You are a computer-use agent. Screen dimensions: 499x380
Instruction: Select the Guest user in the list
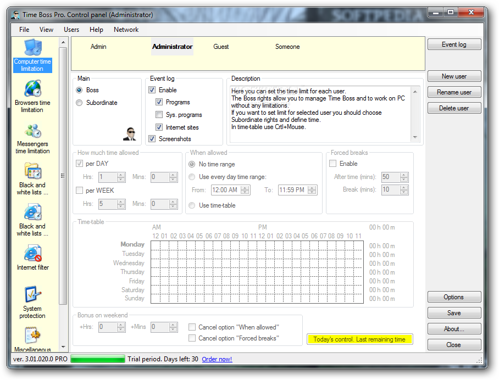coord(221,47)
